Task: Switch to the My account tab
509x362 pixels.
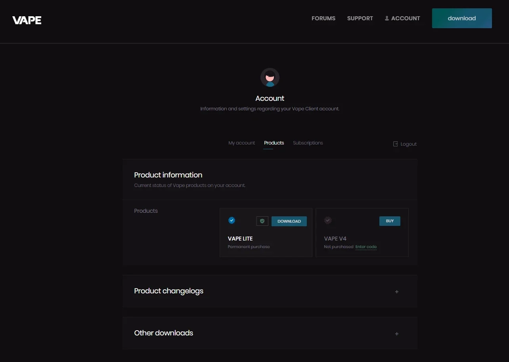Action: (242, 143)
